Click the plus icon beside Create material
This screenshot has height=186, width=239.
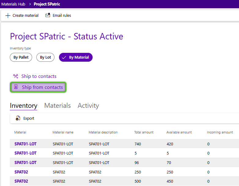[8, 16]
